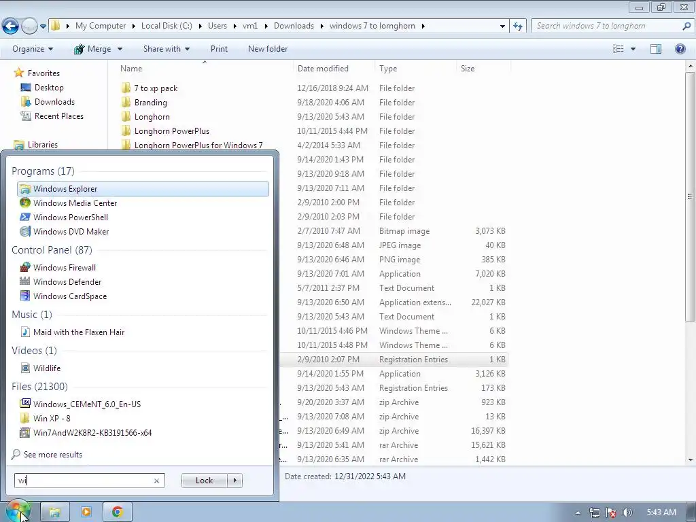This screenshot has width=696, height=522.
Task: Open Windows Media Player taskbar icon
Action: click(86, 512)
